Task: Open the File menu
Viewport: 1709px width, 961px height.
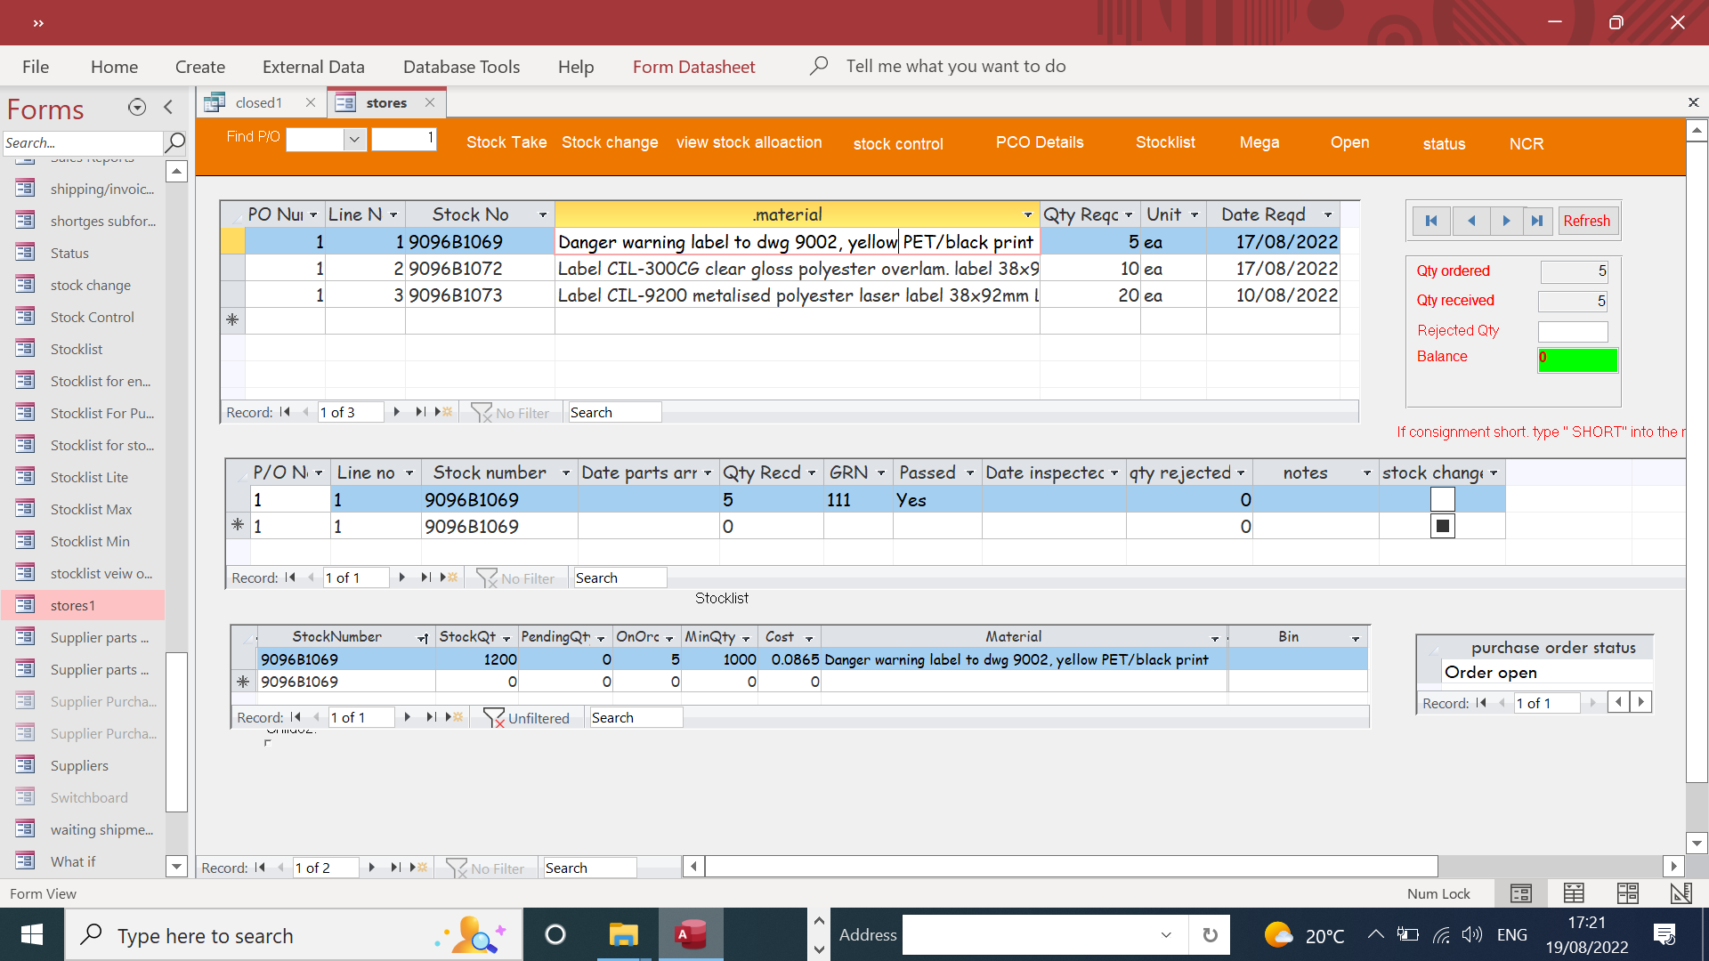Action: (x=36, y=67)
